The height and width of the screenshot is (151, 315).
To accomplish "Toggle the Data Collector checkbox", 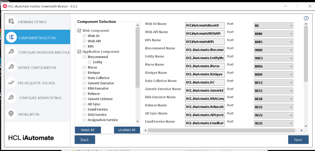I will tap(84, 78).
